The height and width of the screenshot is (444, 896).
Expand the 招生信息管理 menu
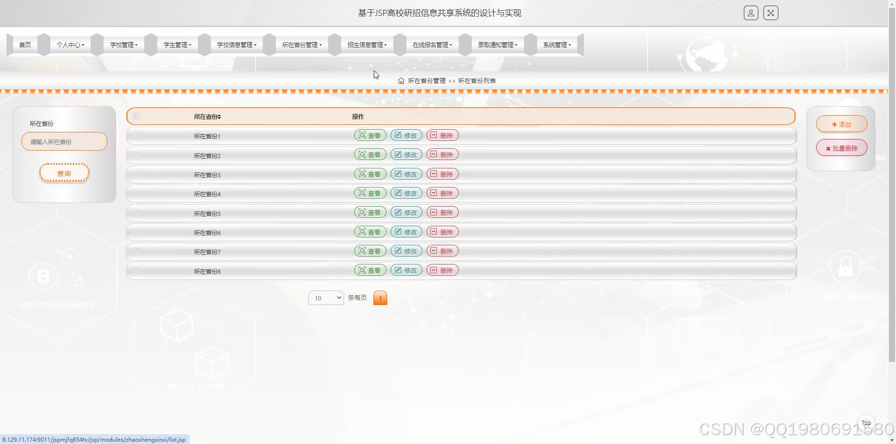click(x=367, y=45)
